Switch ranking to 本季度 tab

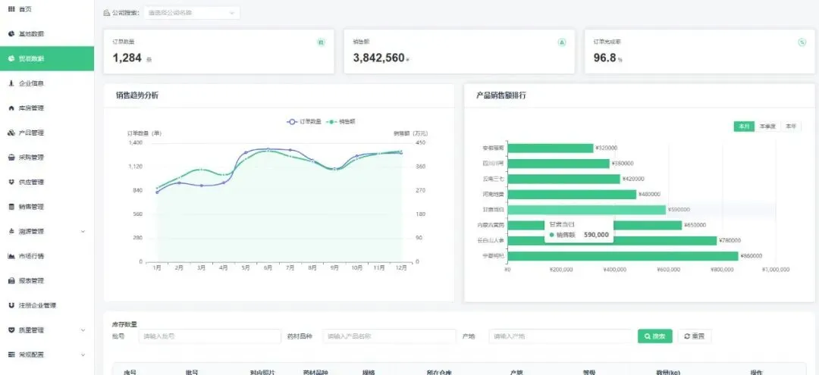coord(767,127)
